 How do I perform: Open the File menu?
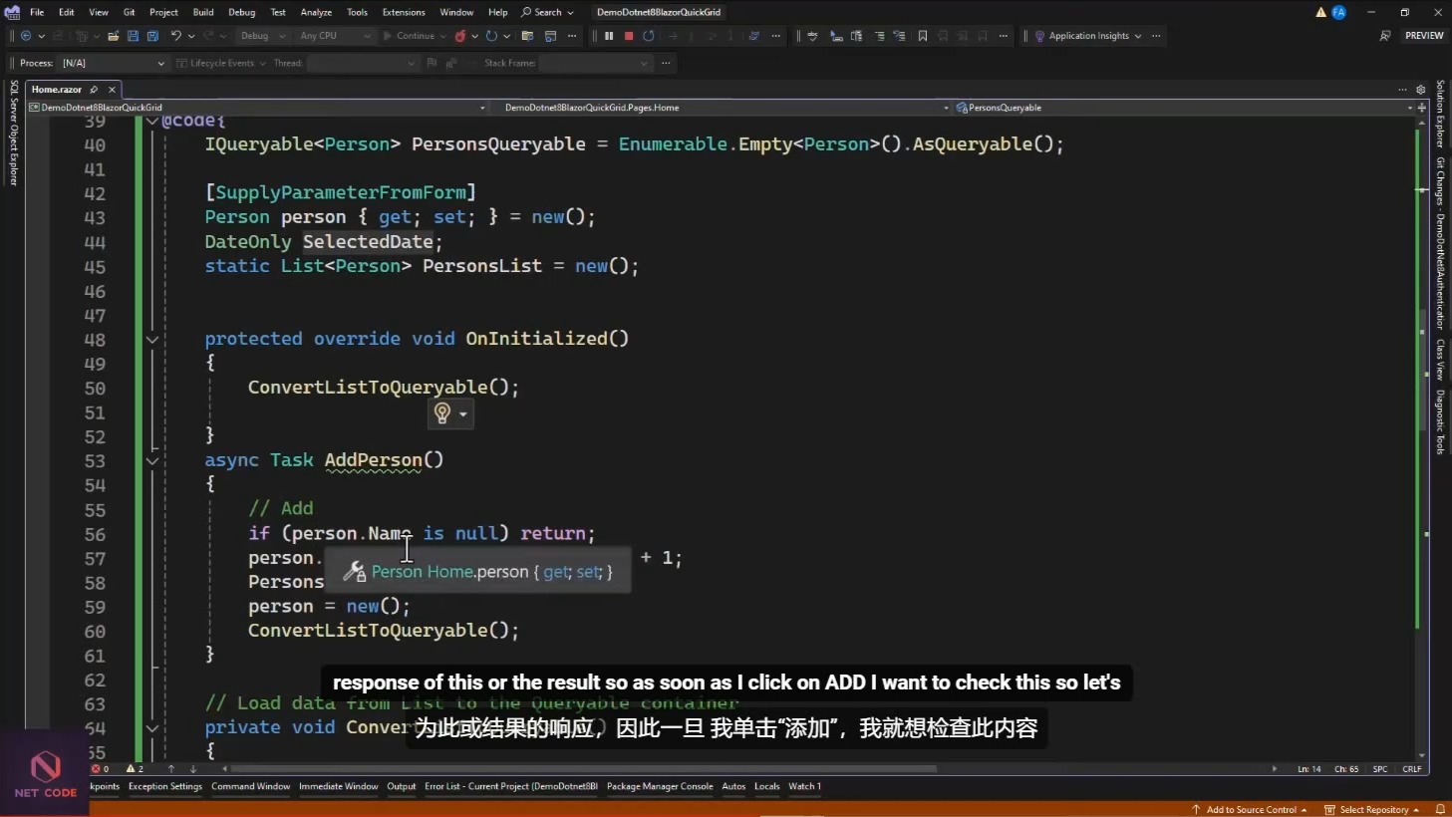coord(37,12)
